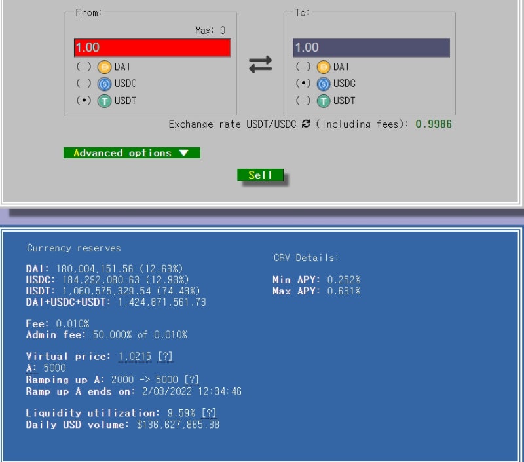The height and width of the screenshot is (462, 524).
Task: Select USDT radio button in From panel
Action: [x=84, y=100]
